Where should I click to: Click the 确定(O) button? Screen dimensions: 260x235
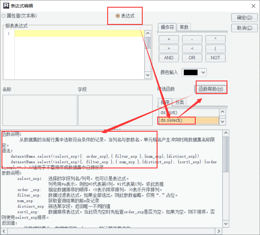click(244, 17)
